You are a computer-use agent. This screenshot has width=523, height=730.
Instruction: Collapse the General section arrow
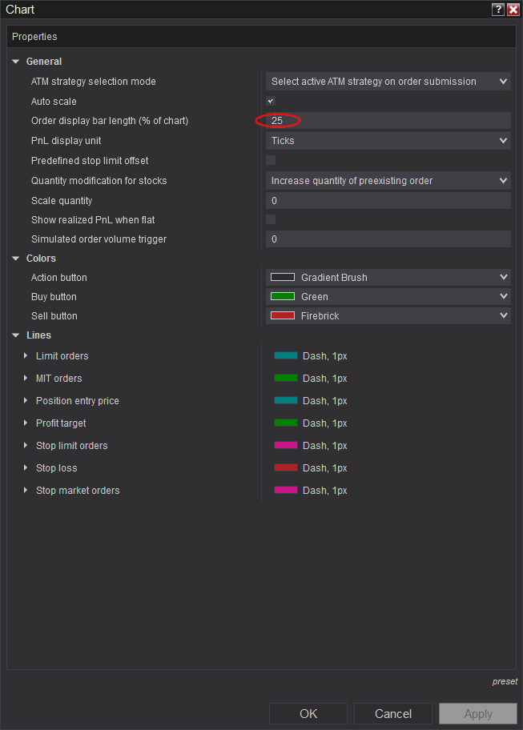click(15, 62)
